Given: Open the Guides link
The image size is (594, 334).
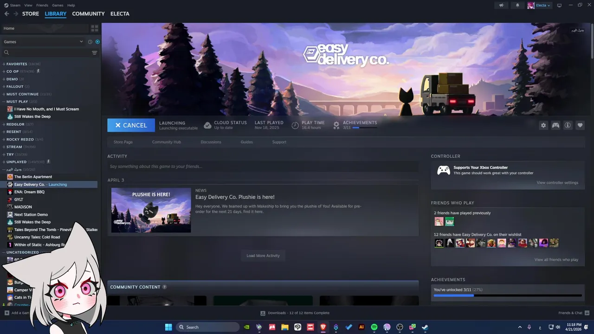Looking at the screenshot, I should click(x=246, y=142).
